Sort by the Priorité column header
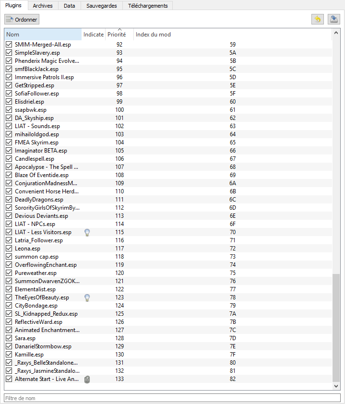 coord(119,35)
